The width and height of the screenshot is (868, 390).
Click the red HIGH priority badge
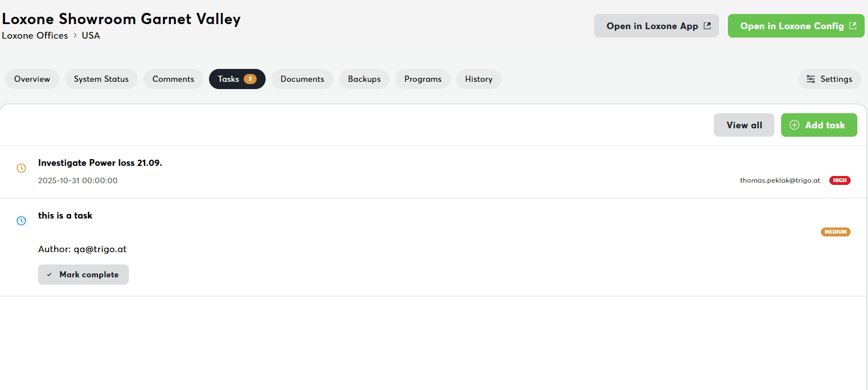839,180
